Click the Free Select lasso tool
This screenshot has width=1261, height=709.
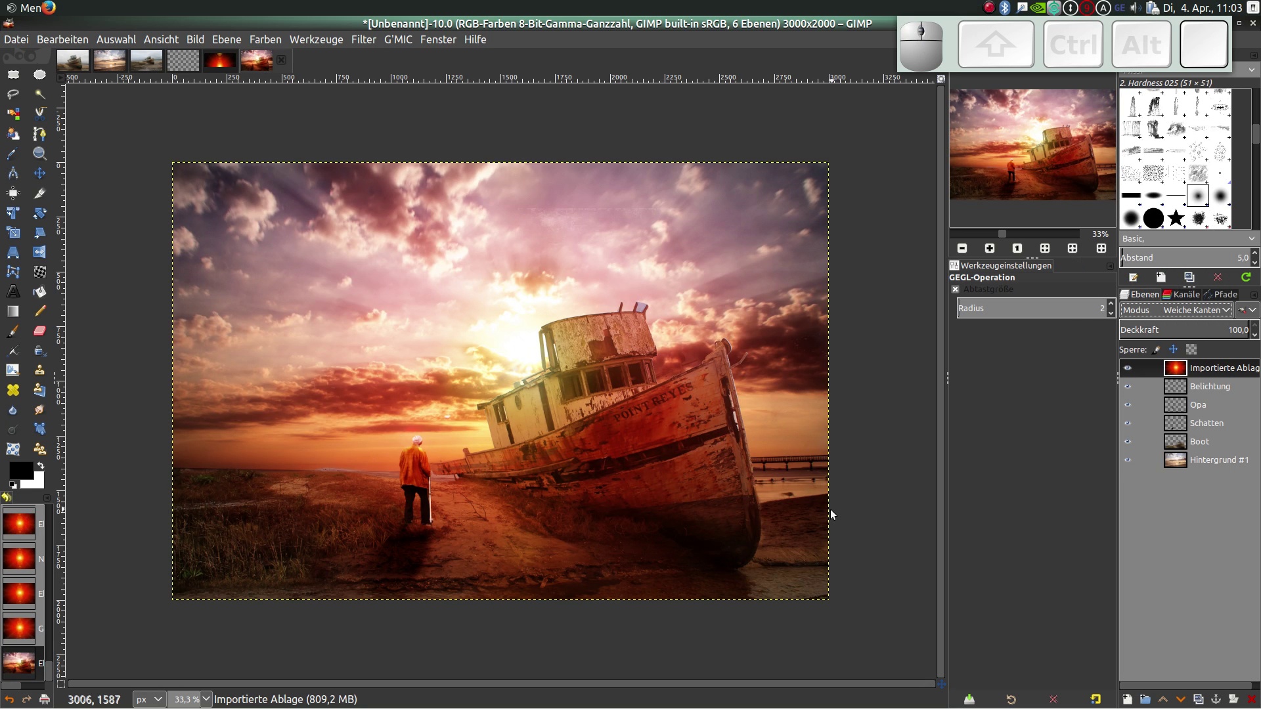tap(13, 95)
